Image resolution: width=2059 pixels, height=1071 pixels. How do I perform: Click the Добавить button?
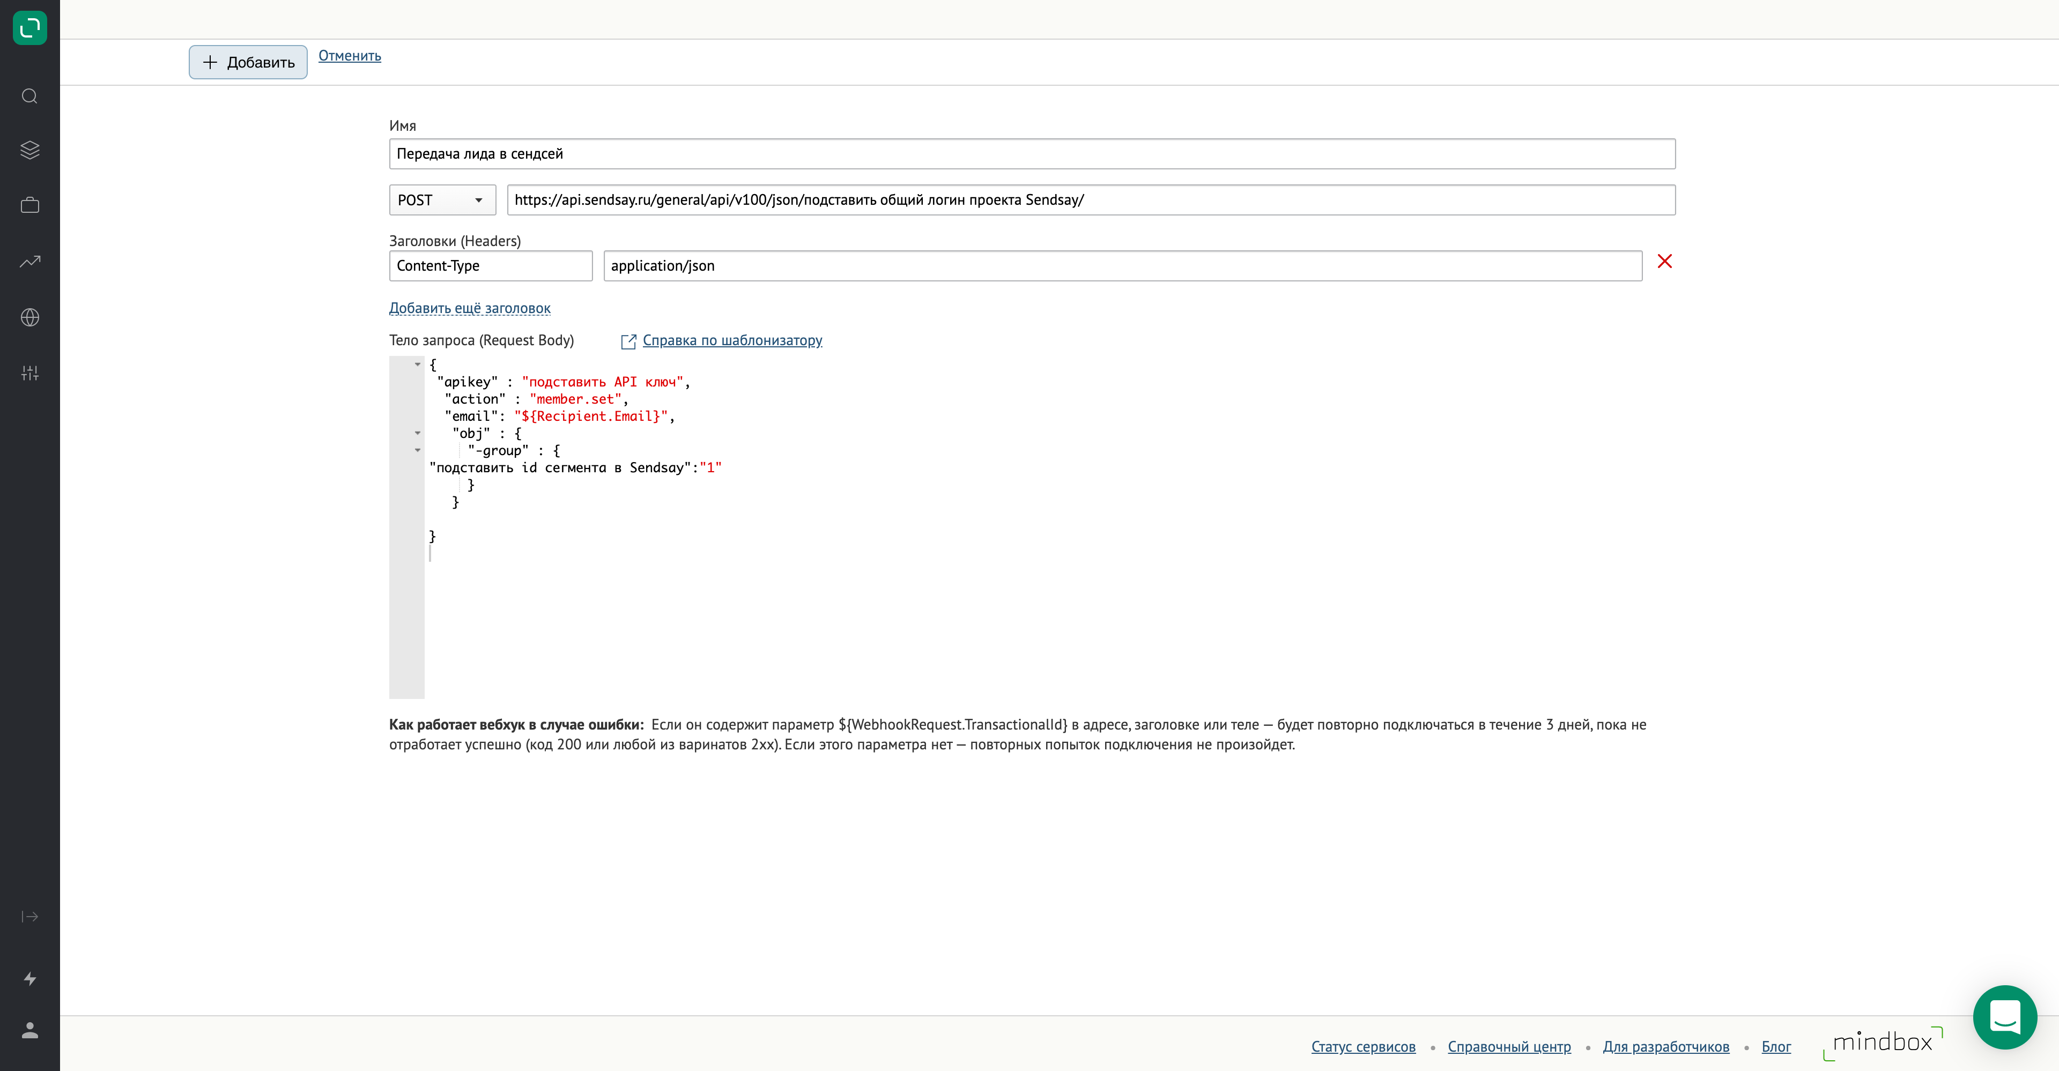pos(248,62)
